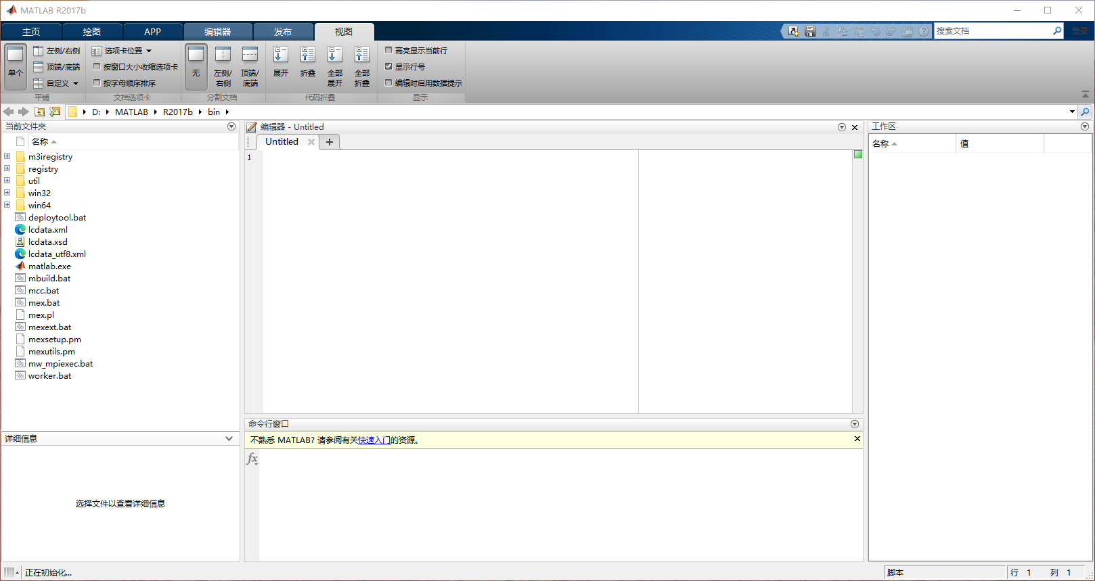Viewport: 1095px width, 581px height.
Task: Click into the 搜索文档 search field
Action: click(x=993, y=31)
